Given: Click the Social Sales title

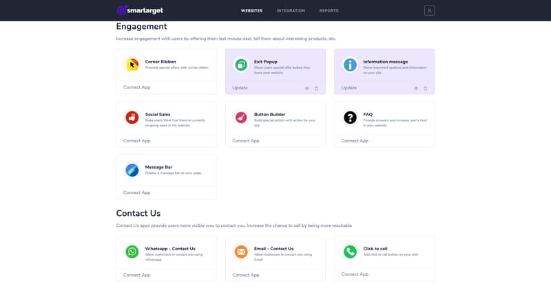Looking at the screenshot, I should pos(158,114).
